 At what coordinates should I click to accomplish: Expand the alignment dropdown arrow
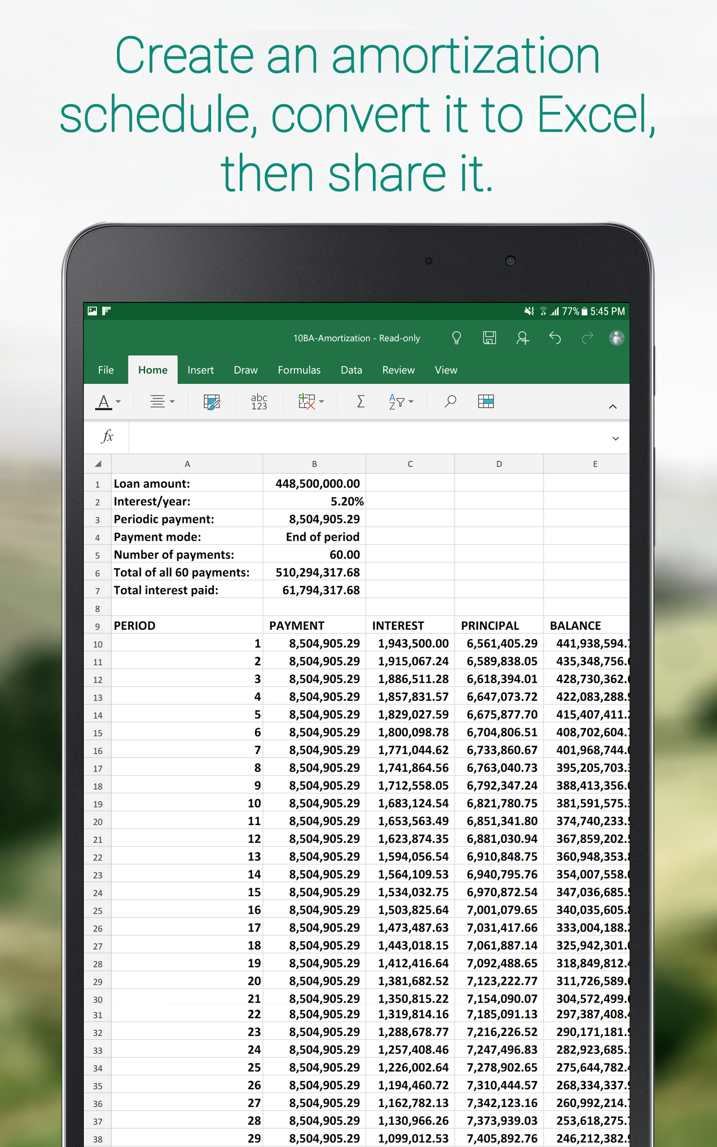click(172, 402)
